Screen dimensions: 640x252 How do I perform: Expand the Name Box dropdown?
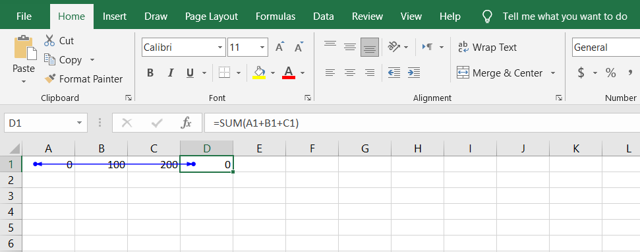click(x=79, y=123)
